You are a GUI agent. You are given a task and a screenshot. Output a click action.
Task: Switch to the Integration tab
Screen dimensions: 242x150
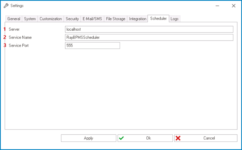click(138, 19)
